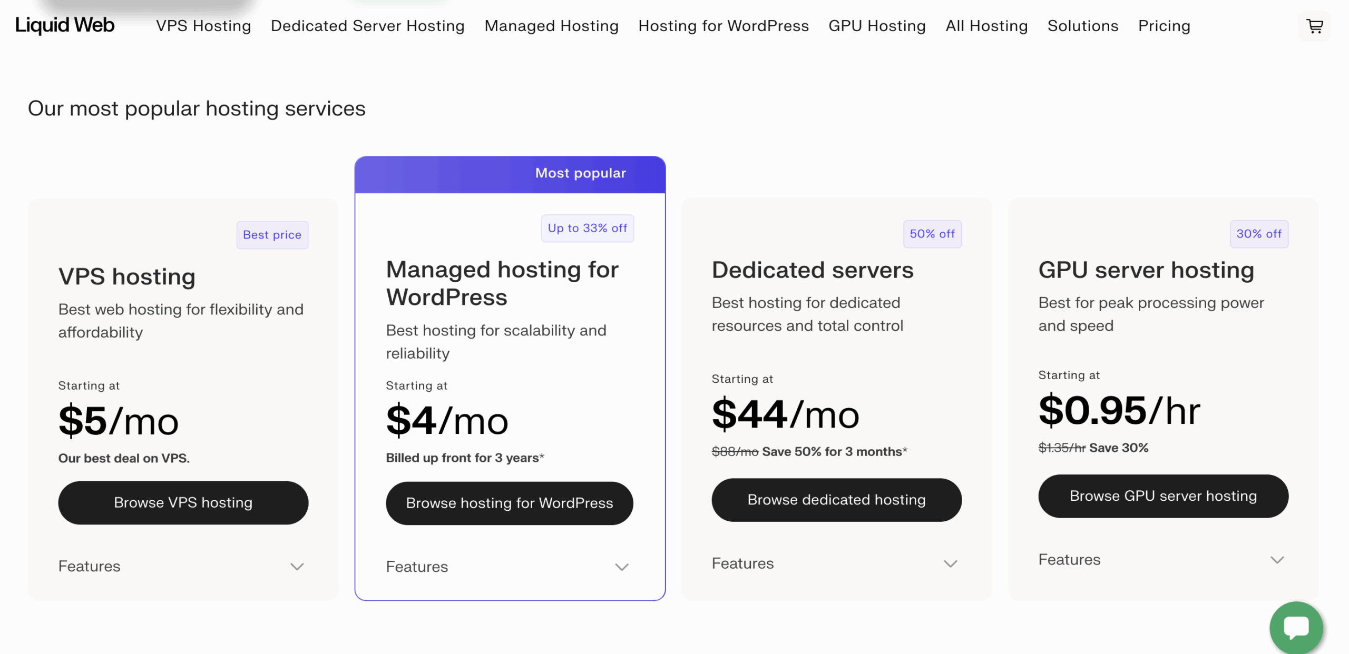The height and width of the screenshot is (654, 1349).
Task: Open the green live chat bubble
Action: click(x=1296, y=628)
